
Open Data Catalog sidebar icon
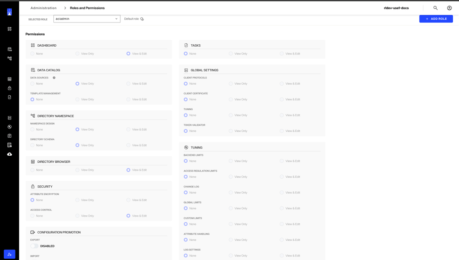(9, 49)
